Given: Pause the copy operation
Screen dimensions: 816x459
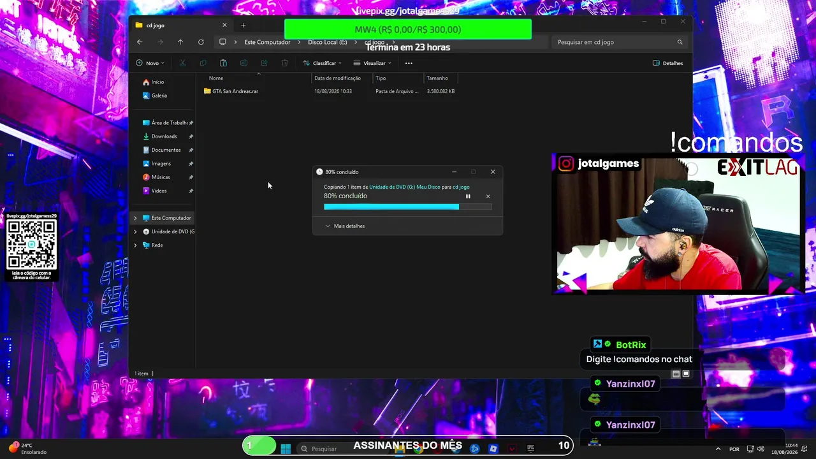Looking at the screenshot, I should coord(468,196).
